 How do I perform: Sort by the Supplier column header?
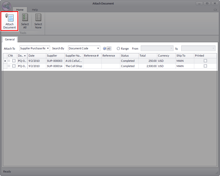pyautogui.click(x=55, y=56)
